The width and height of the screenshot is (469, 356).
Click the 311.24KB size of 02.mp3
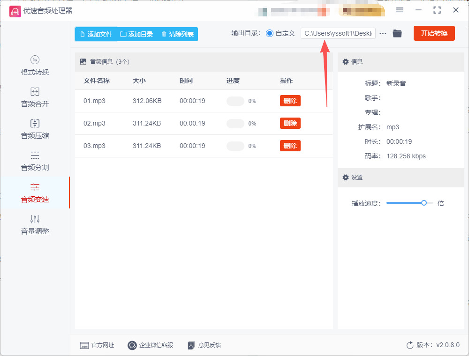146,123
